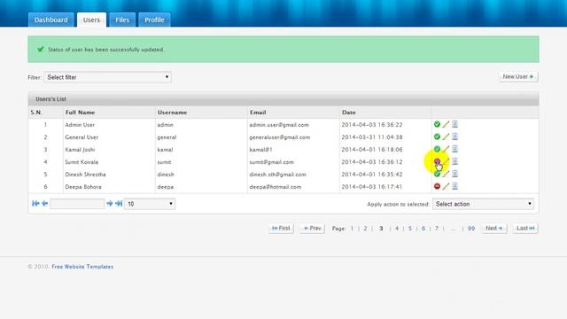Open details document icon for Kamal Joshi
The image size is (567, 319).
[454, 149]
